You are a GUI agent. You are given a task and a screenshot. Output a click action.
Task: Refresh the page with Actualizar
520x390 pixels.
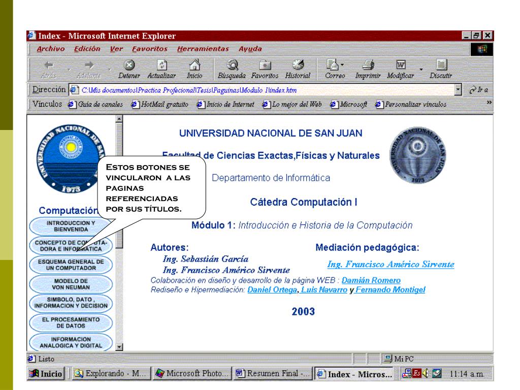161,69
